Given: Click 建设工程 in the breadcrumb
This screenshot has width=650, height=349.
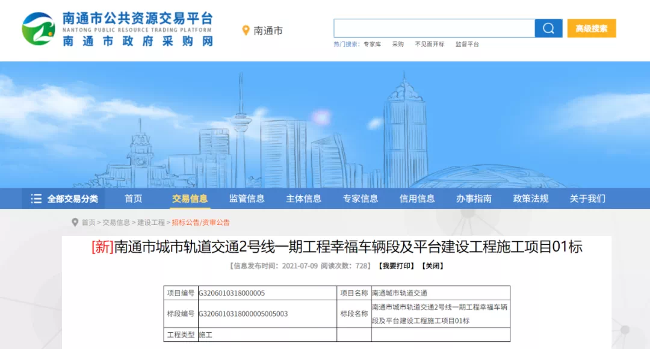Looking at the screenshot, I should click(151, 223).
